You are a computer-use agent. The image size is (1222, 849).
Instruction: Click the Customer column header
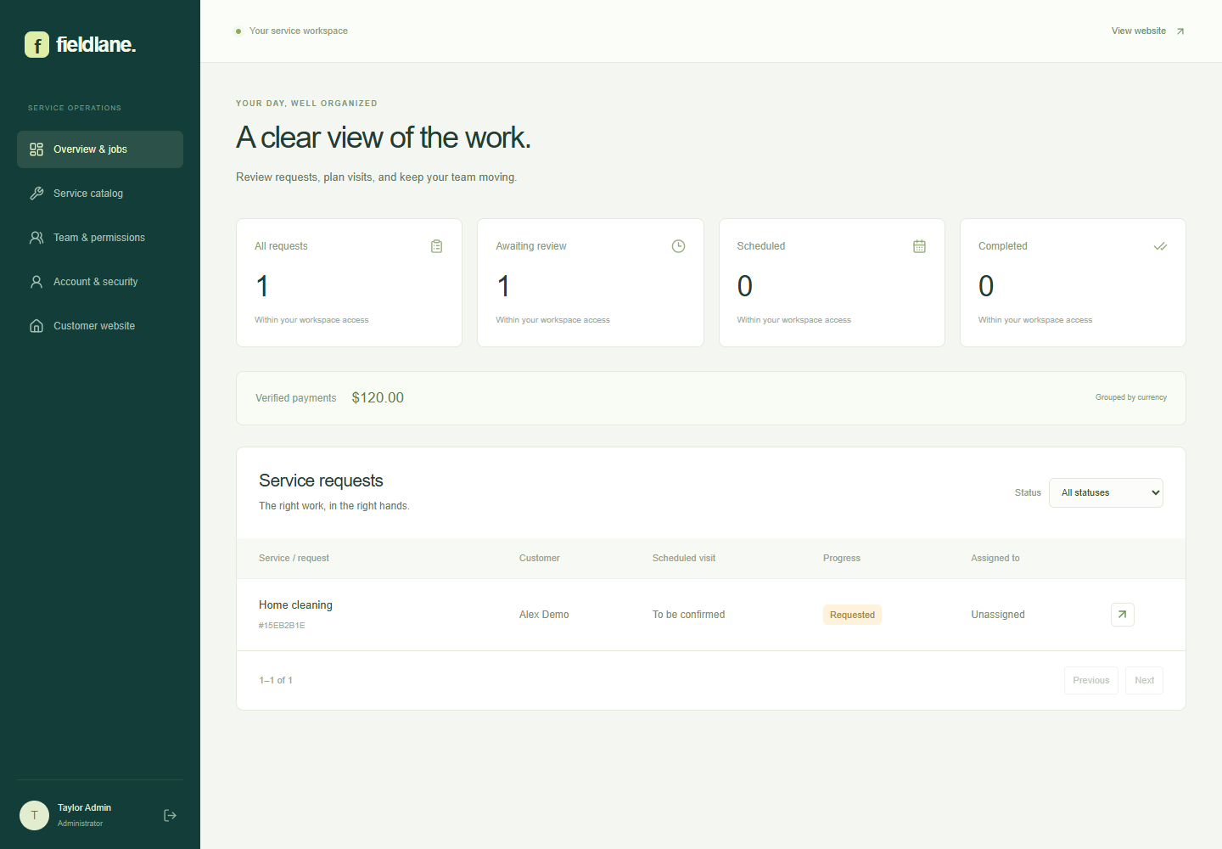[x=539, y=558]
